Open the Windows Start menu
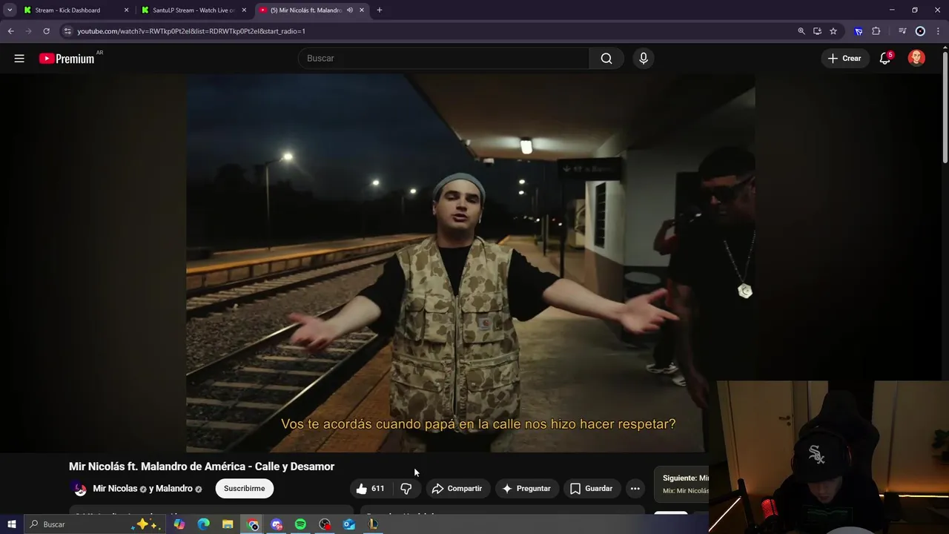949x534 pixels. 11,524
